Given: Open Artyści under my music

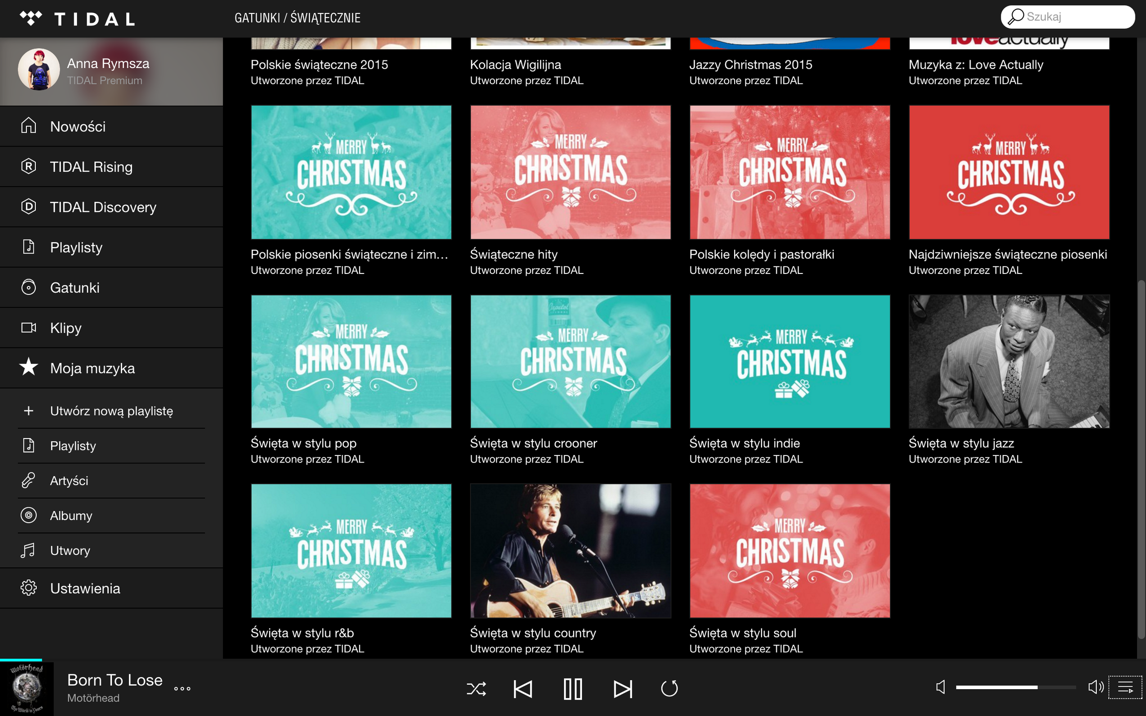Looking at the screenshot, I should [111, 481].
